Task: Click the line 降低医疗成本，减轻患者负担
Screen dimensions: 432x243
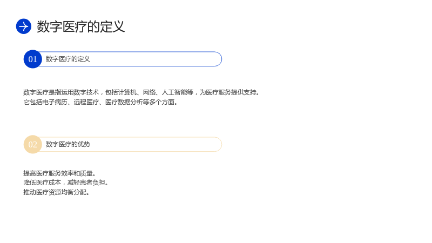Action: click(x=65, y=183)
